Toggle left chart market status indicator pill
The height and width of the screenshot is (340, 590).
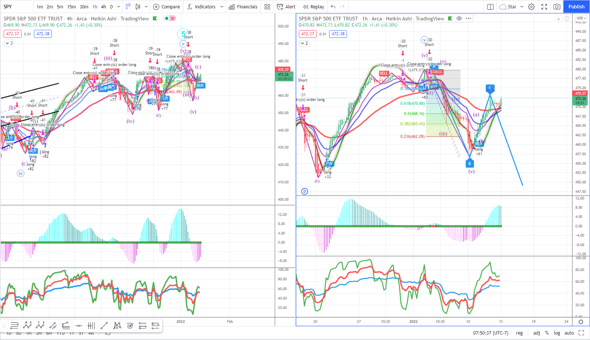170,19
